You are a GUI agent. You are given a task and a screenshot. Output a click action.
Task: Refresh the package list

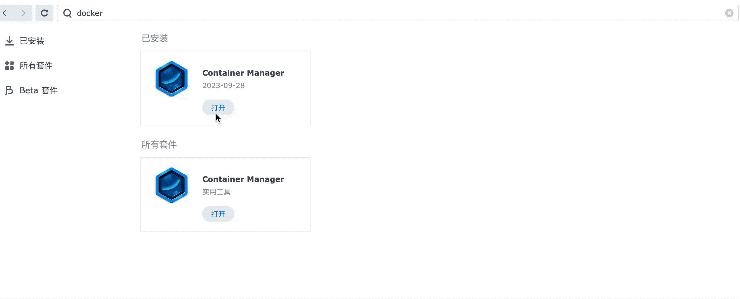(44, 13)
